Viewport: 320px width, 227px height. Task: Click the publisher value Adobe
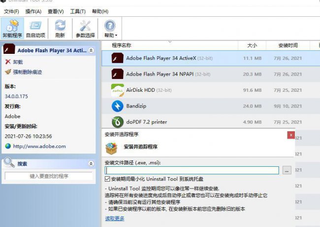12,116
